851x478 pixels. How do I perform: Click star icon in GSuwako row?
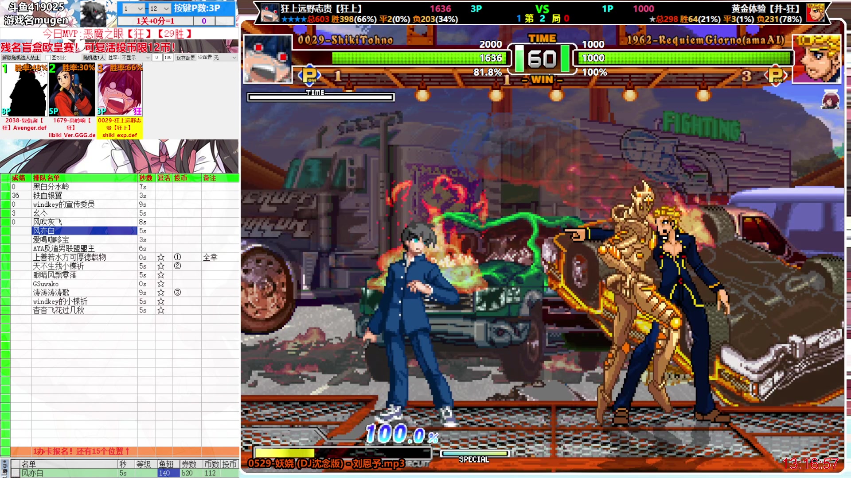click(161, 284)
